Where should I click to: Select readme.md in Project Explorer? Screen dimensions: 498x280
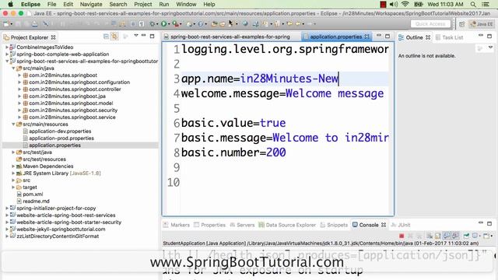[36, 201]
